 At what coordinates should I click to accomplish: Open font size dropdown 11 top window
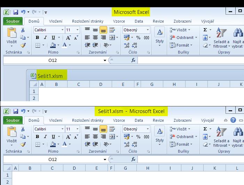pyautogui.click(x=77, y=30)
